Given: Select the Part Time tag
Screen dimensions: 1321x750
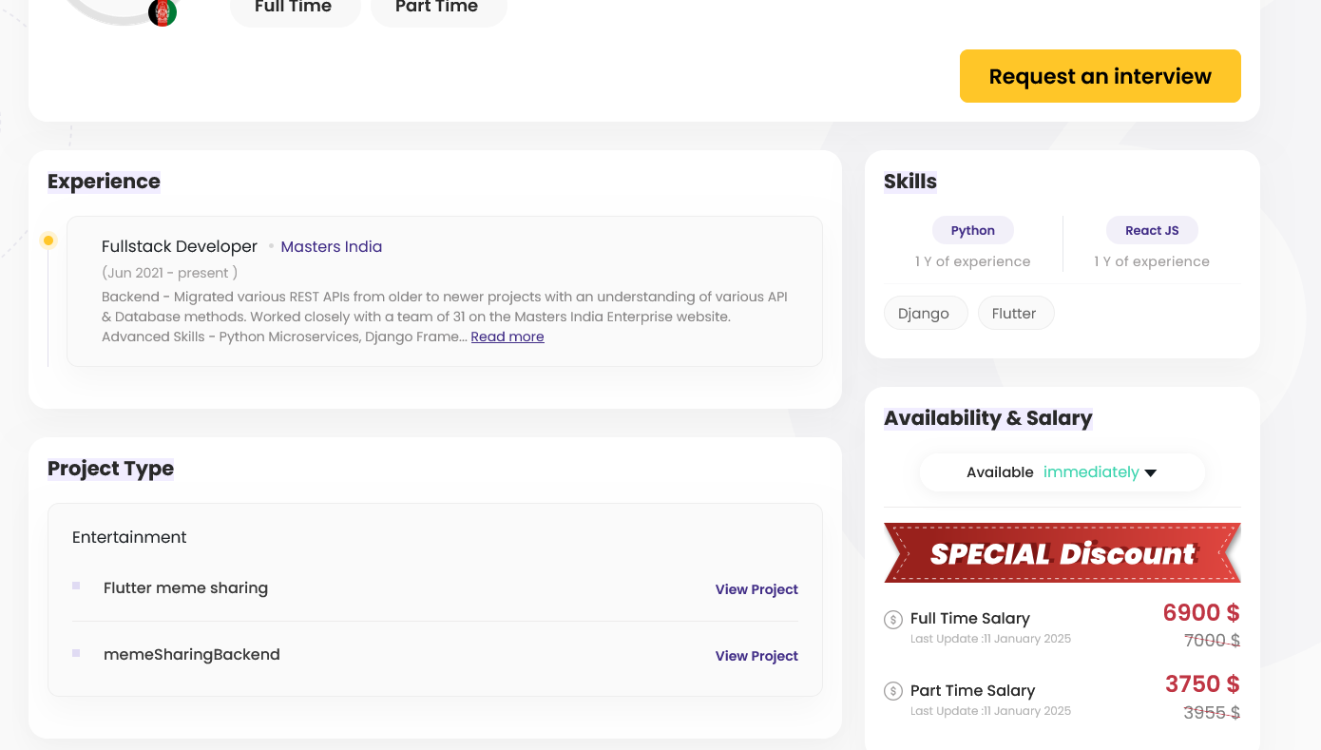Looking at the screenshot, I should (x=437, y=9).
